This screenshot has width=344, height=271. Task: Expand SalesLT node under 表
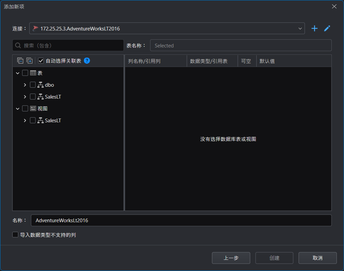[x=25, y=97]
